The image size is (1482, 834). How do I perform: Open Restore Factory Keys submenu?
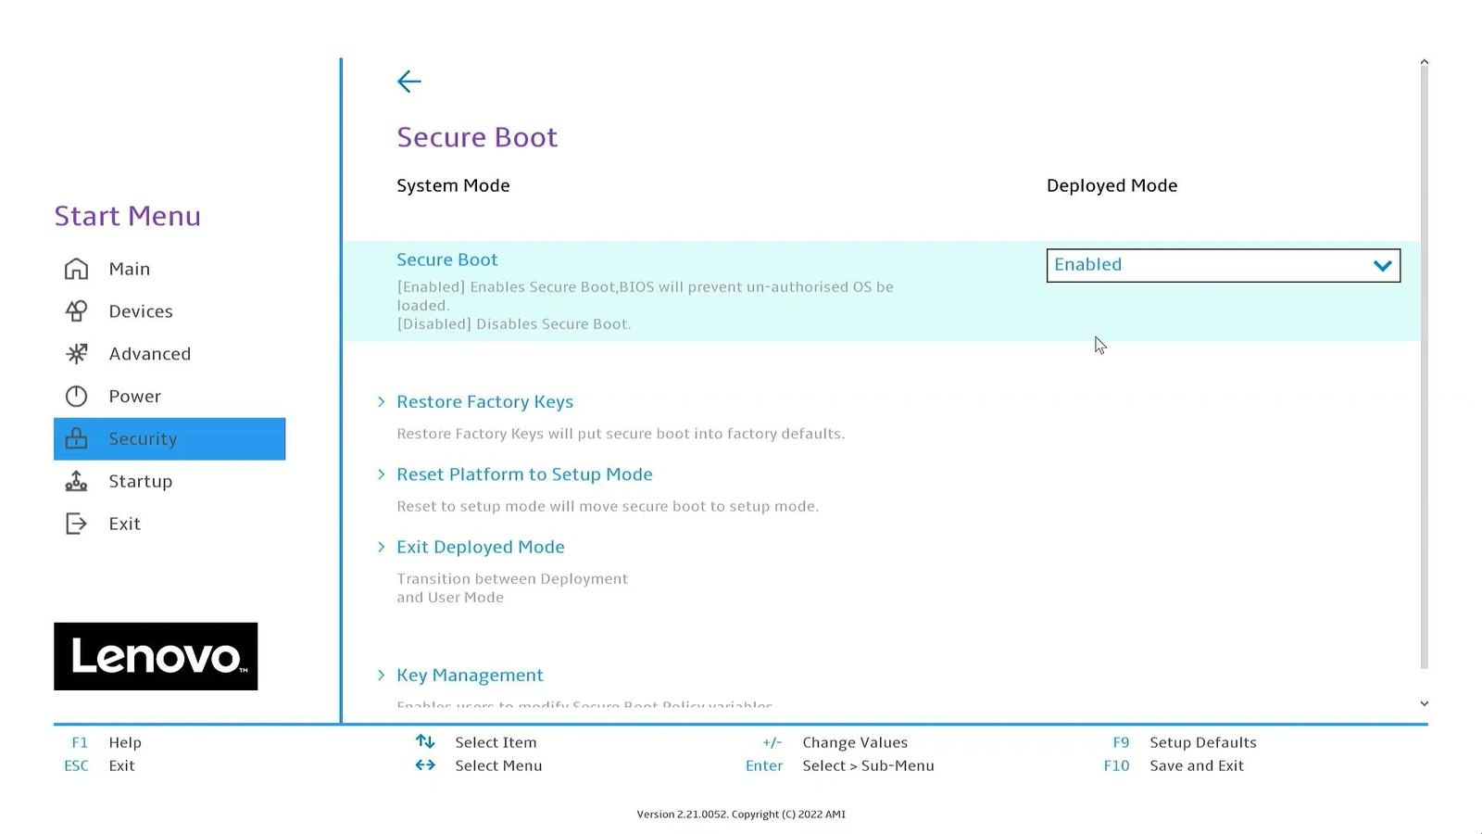tap(484, 402)
